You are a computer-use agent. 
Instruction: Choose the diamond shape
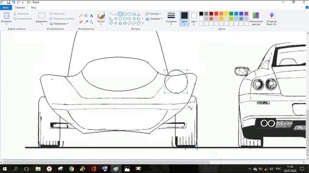116,19
